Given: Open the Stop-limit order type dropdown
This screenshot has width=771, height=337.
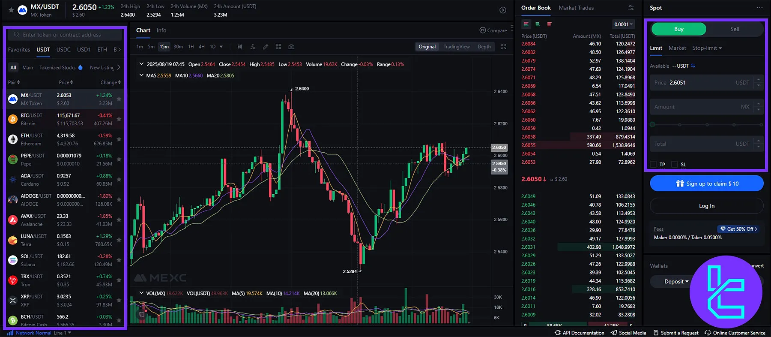Looking at the screenshot, I should tap(707, 48).
